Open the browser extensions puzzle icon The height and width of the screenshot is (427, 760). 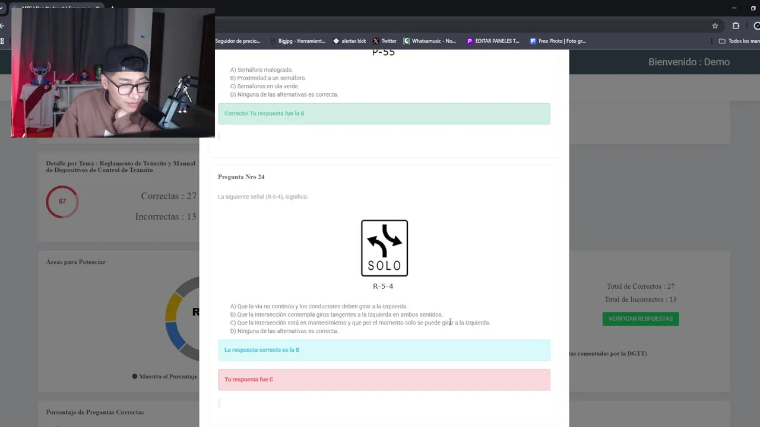(x=736, y=26)
